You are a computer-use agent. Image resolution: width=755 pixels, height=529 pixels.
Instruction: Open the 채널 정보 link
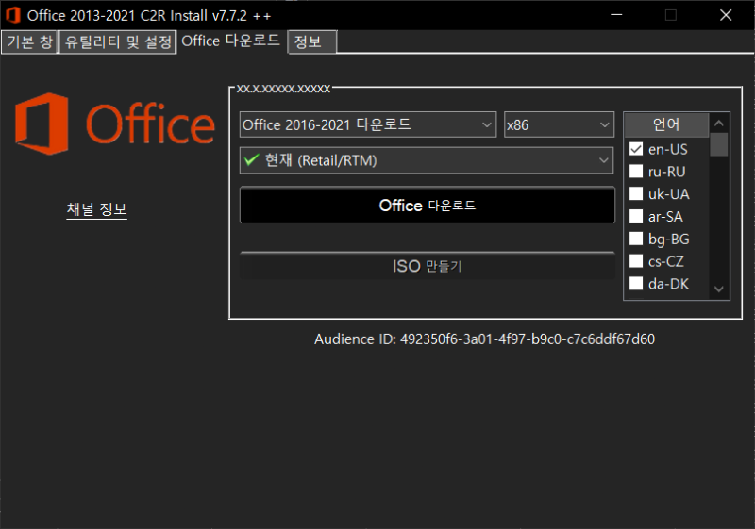click(97, 209)
